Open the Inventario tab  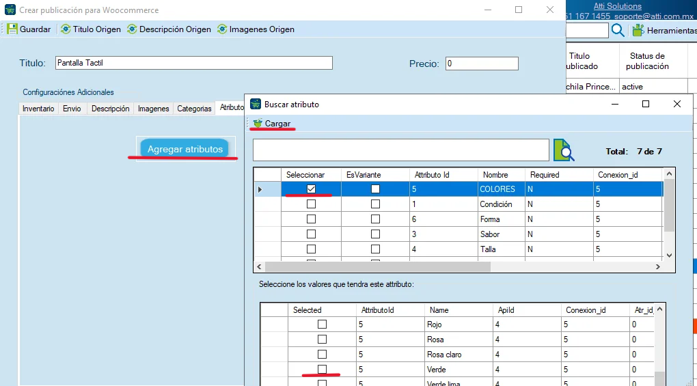pyautogui.click(x=38, y=109)
